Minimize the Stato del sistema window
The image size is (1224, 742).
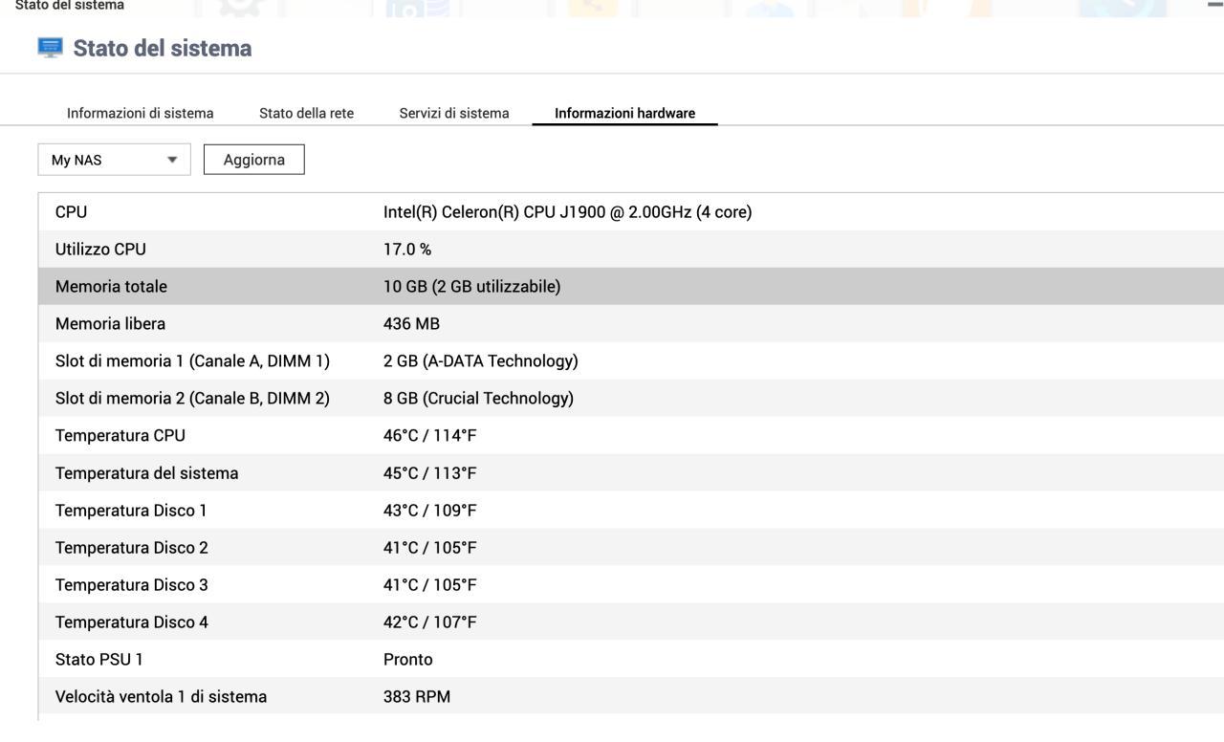pos(1214,6)
